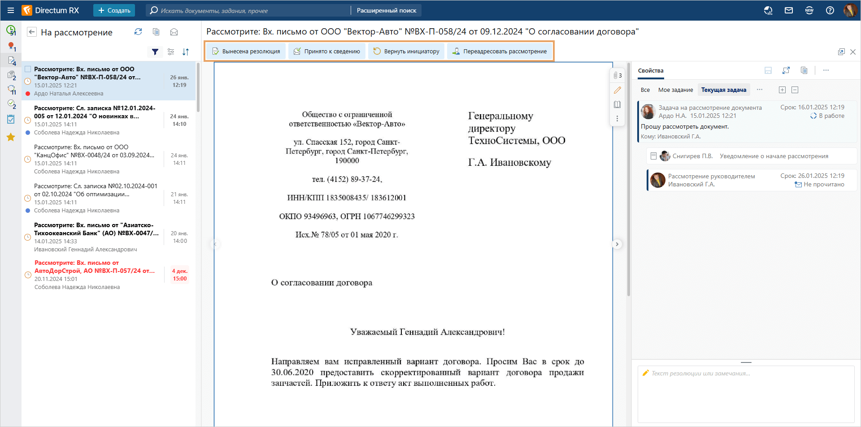Open sidebar calendar check icon

click(x=11, y=119)
